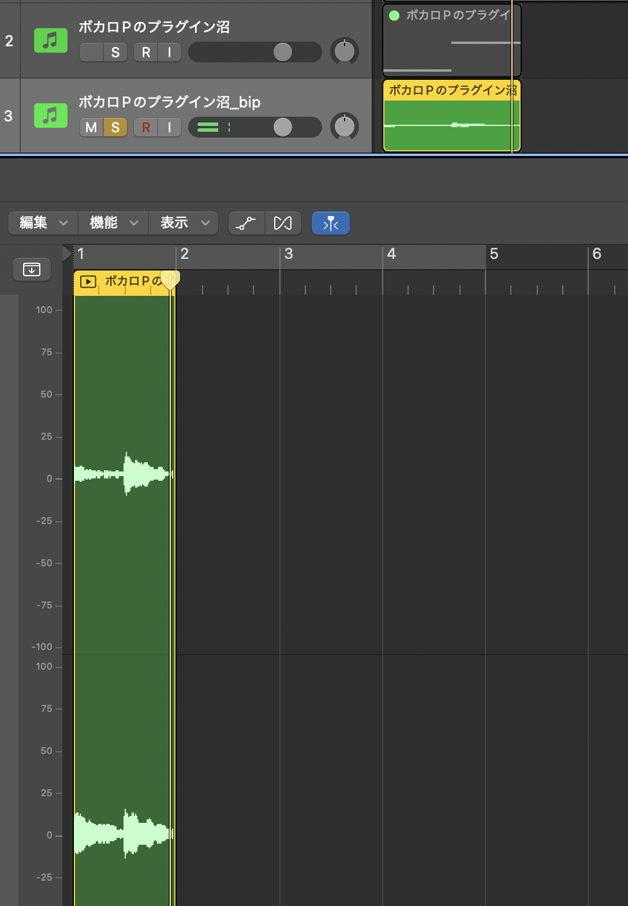Click the download-arrow button left of the ruler
The width and height of the screenshot is (628, 906).
(32, 269)
